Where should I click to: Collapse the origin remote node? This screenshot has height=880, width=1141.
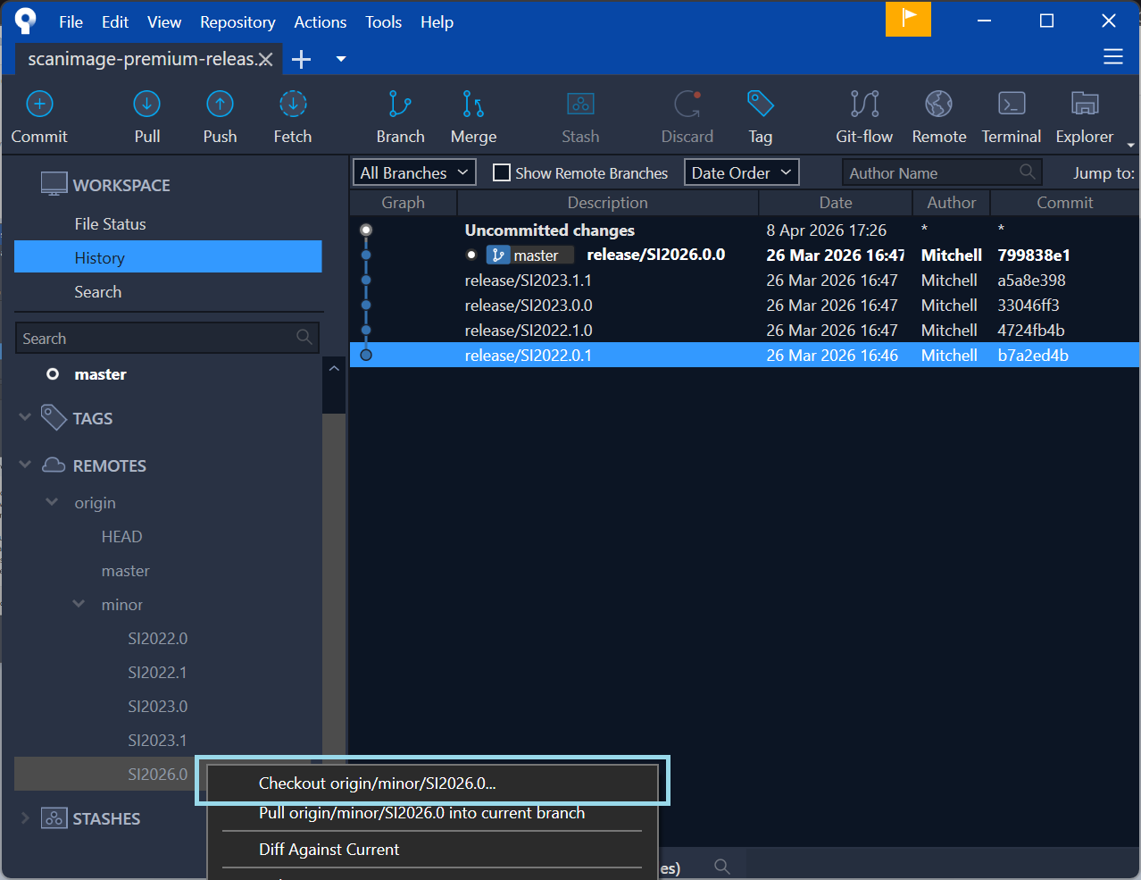(x=52, y=502)
